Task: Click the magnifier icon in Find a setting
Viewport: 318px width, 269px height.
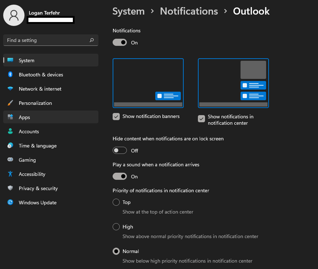Action: tap(91, 40)
